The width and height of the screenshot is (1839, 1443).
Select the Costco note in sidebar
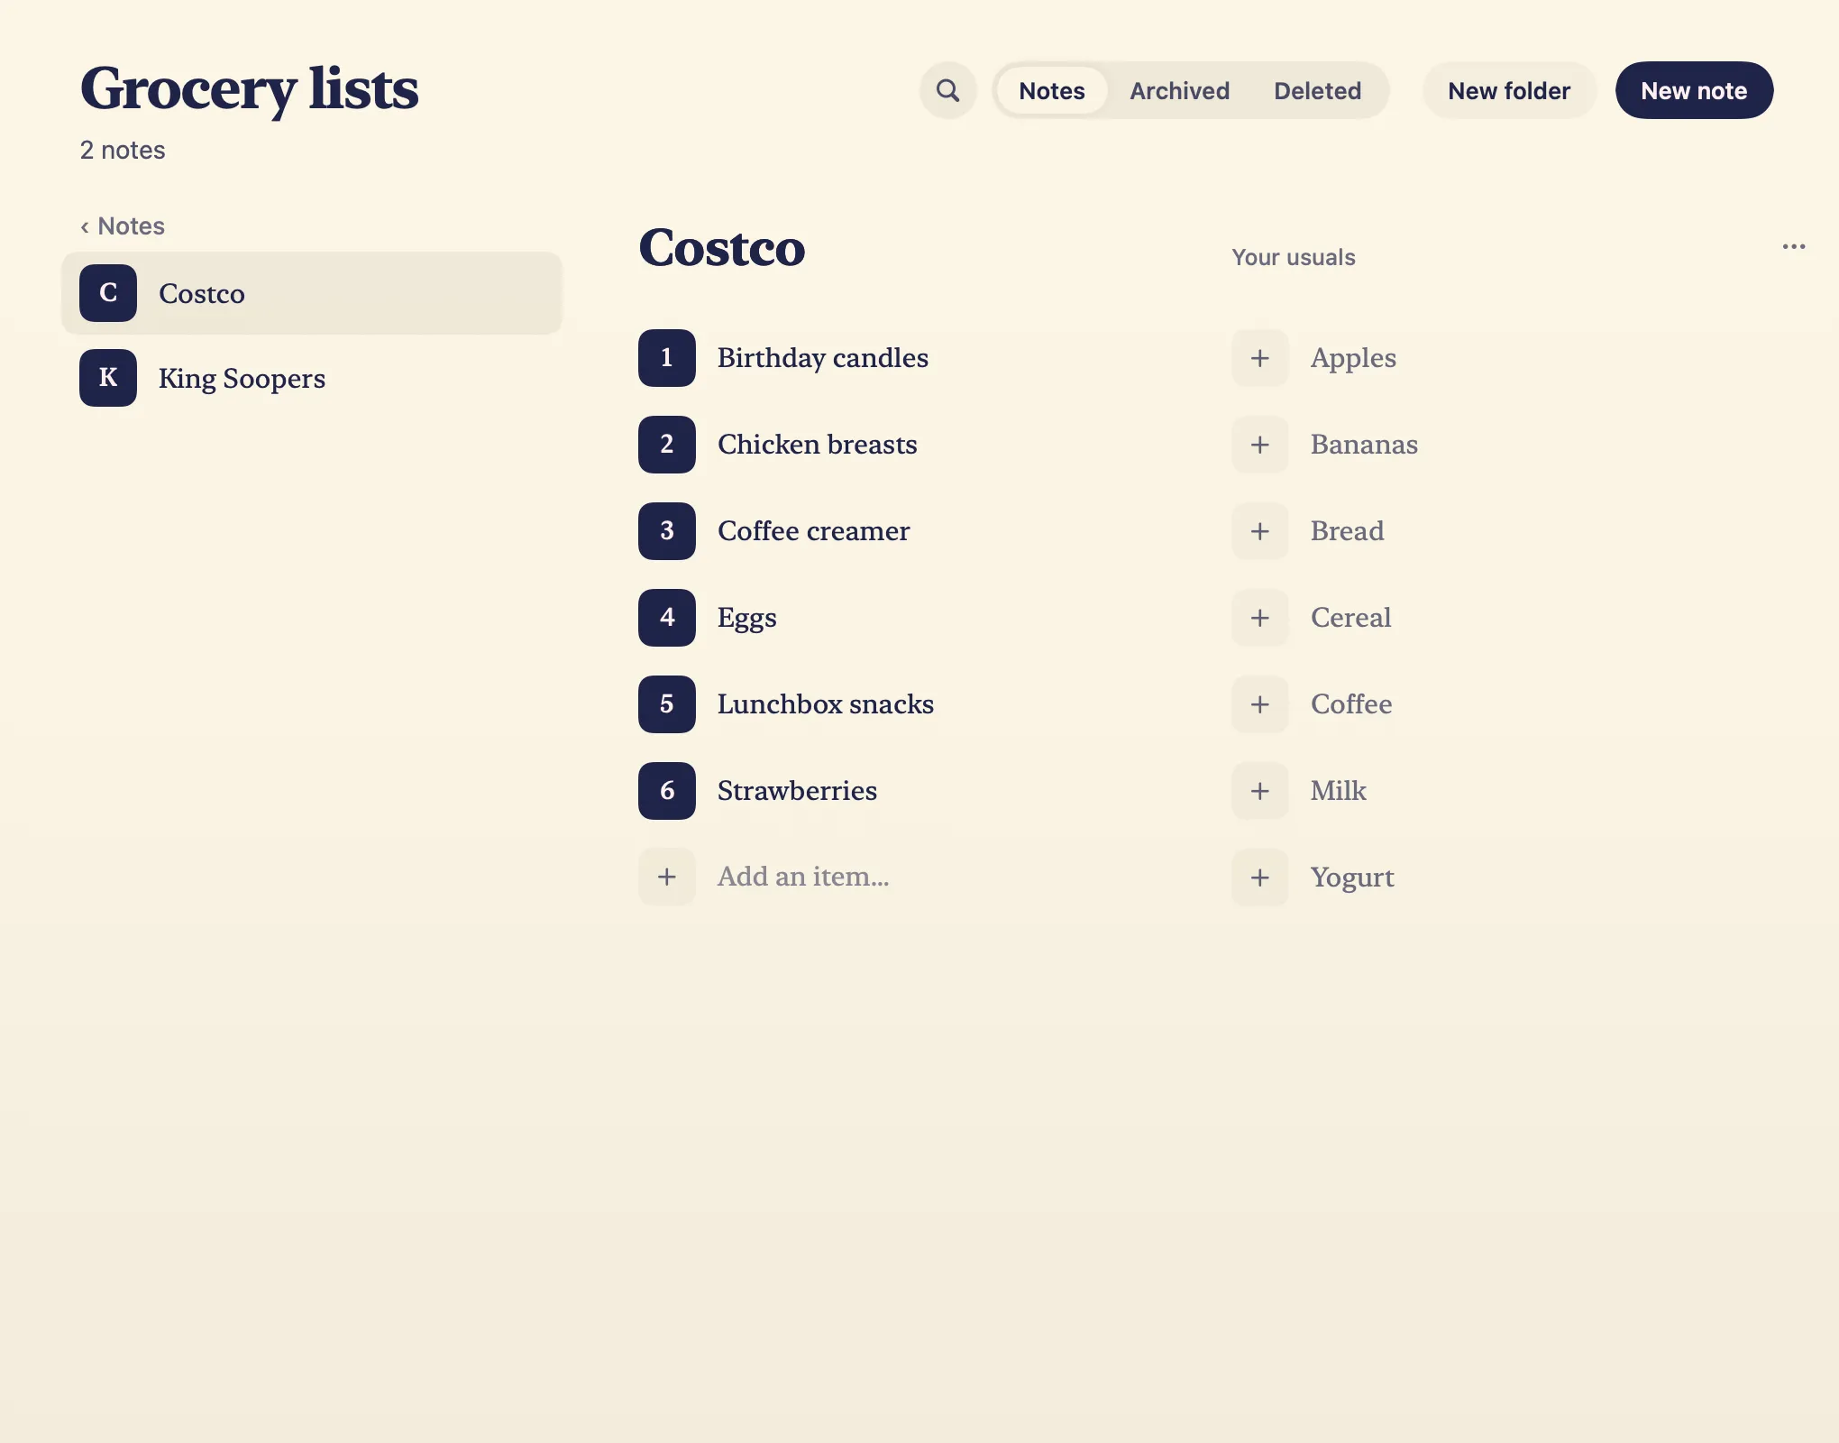coord(312,293)
